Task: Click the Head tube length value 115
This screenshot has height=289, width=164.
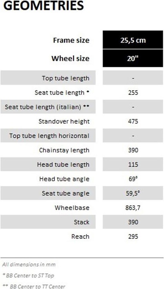Action: point(133,165)
